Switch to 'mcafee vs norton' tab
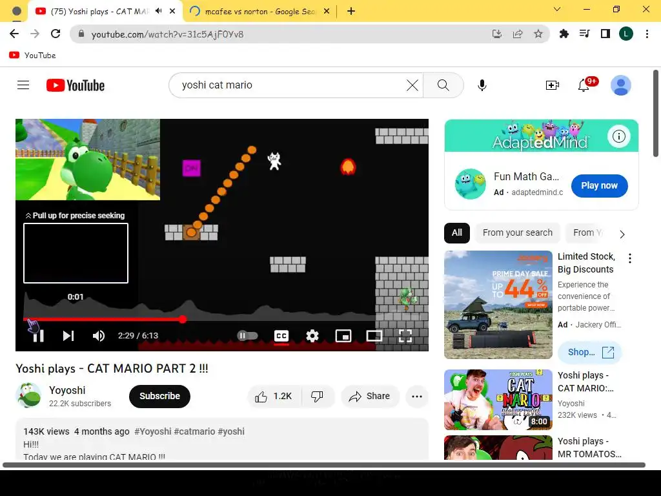The height and width of the screenshot is (496, 661). click(259, 12)
